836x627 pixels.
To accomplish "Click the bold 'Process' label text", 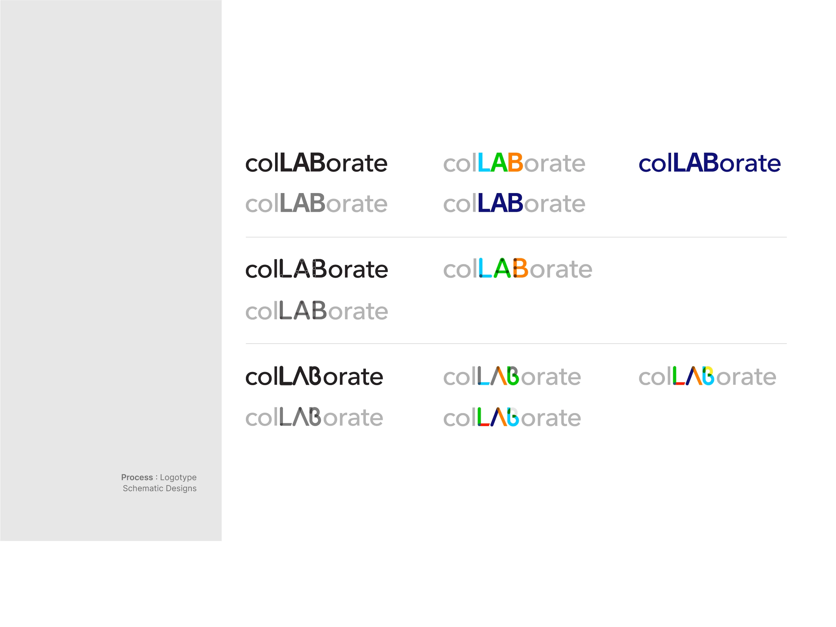I will [x=137, y=477].
